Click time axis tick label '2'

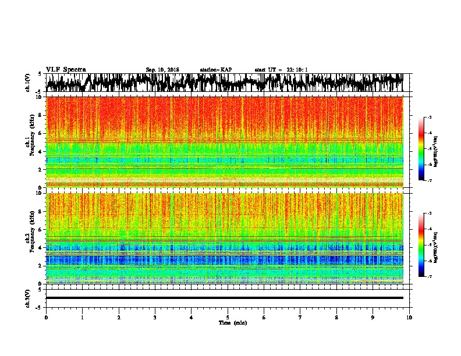tap(119, 318)
